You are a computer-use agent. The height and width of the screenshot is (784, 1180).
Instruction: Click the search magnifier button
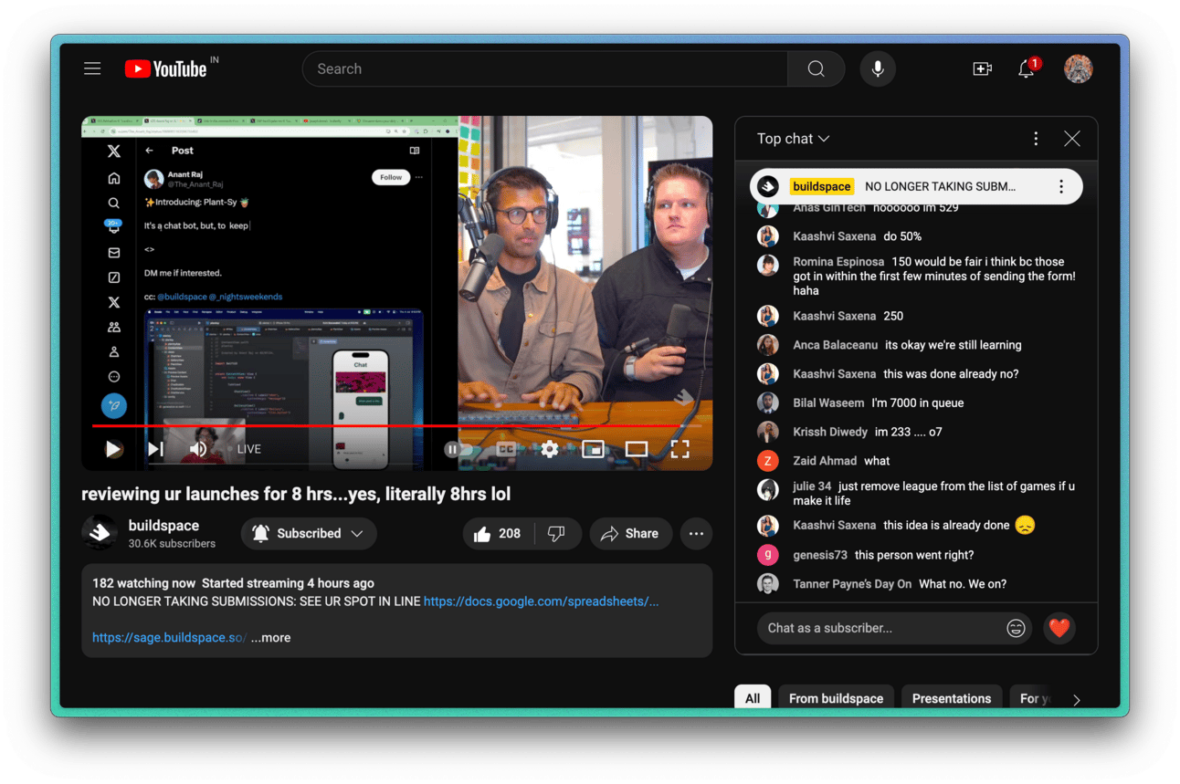pyautogui.click(x=816, y=68)
